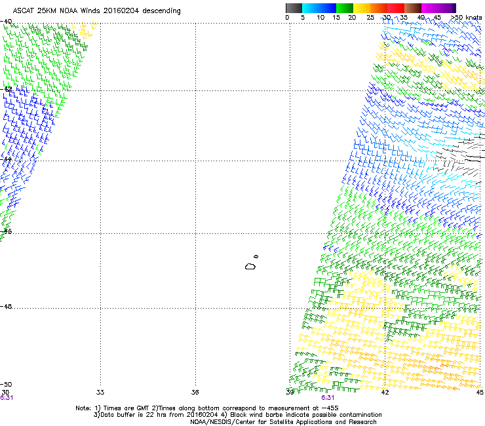Click the "25" label under the color bar
Image resolution: width=485 pixels, height=426 pixels.
(370, 17)
